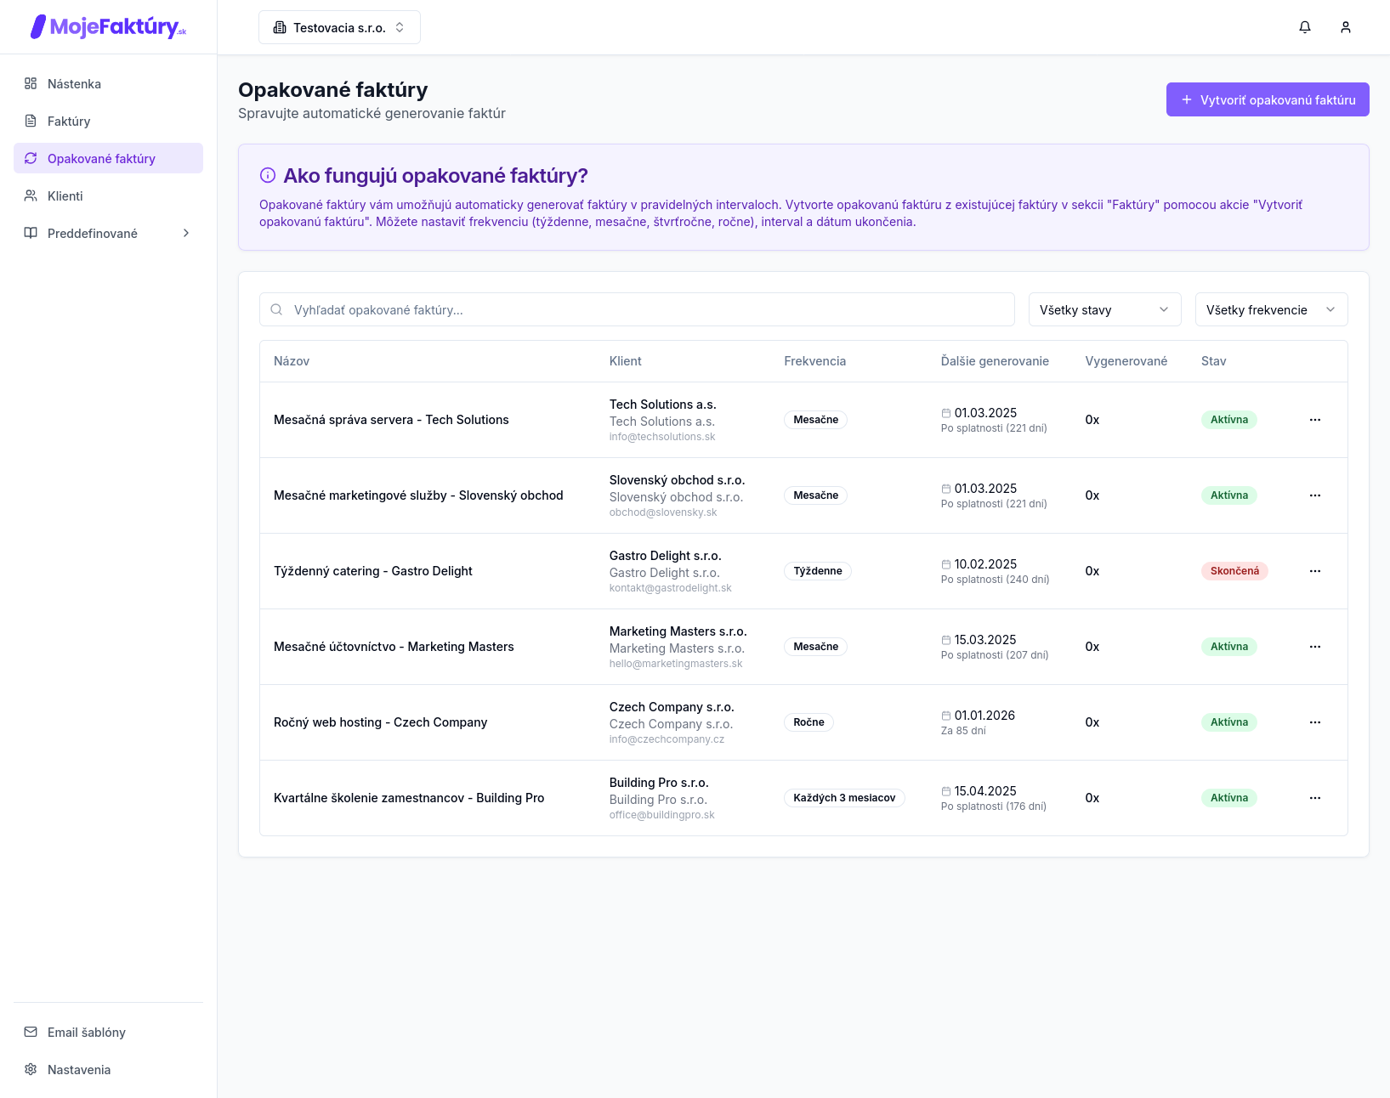The height and width of the screenshot is (1098, 1390).
Task: Click the notifications bell icon
Action: pyautogui.click(x=1304, y=27)
